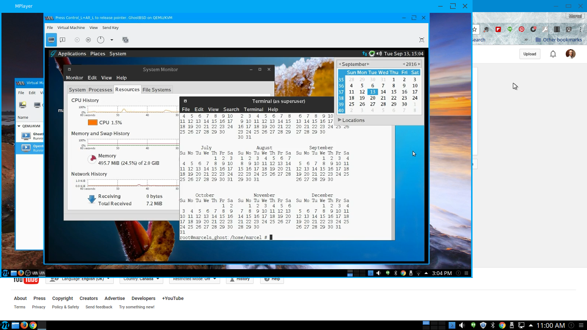
Task: Switch to the Processes tab
Action: [100, 89]
